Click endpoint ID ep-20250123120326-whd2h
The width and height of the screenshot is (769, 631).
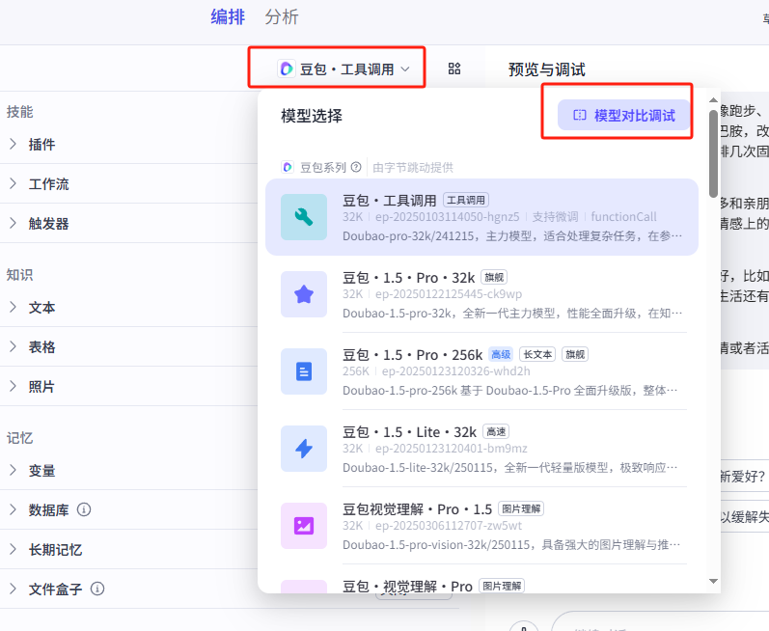[x=456, y=371]
